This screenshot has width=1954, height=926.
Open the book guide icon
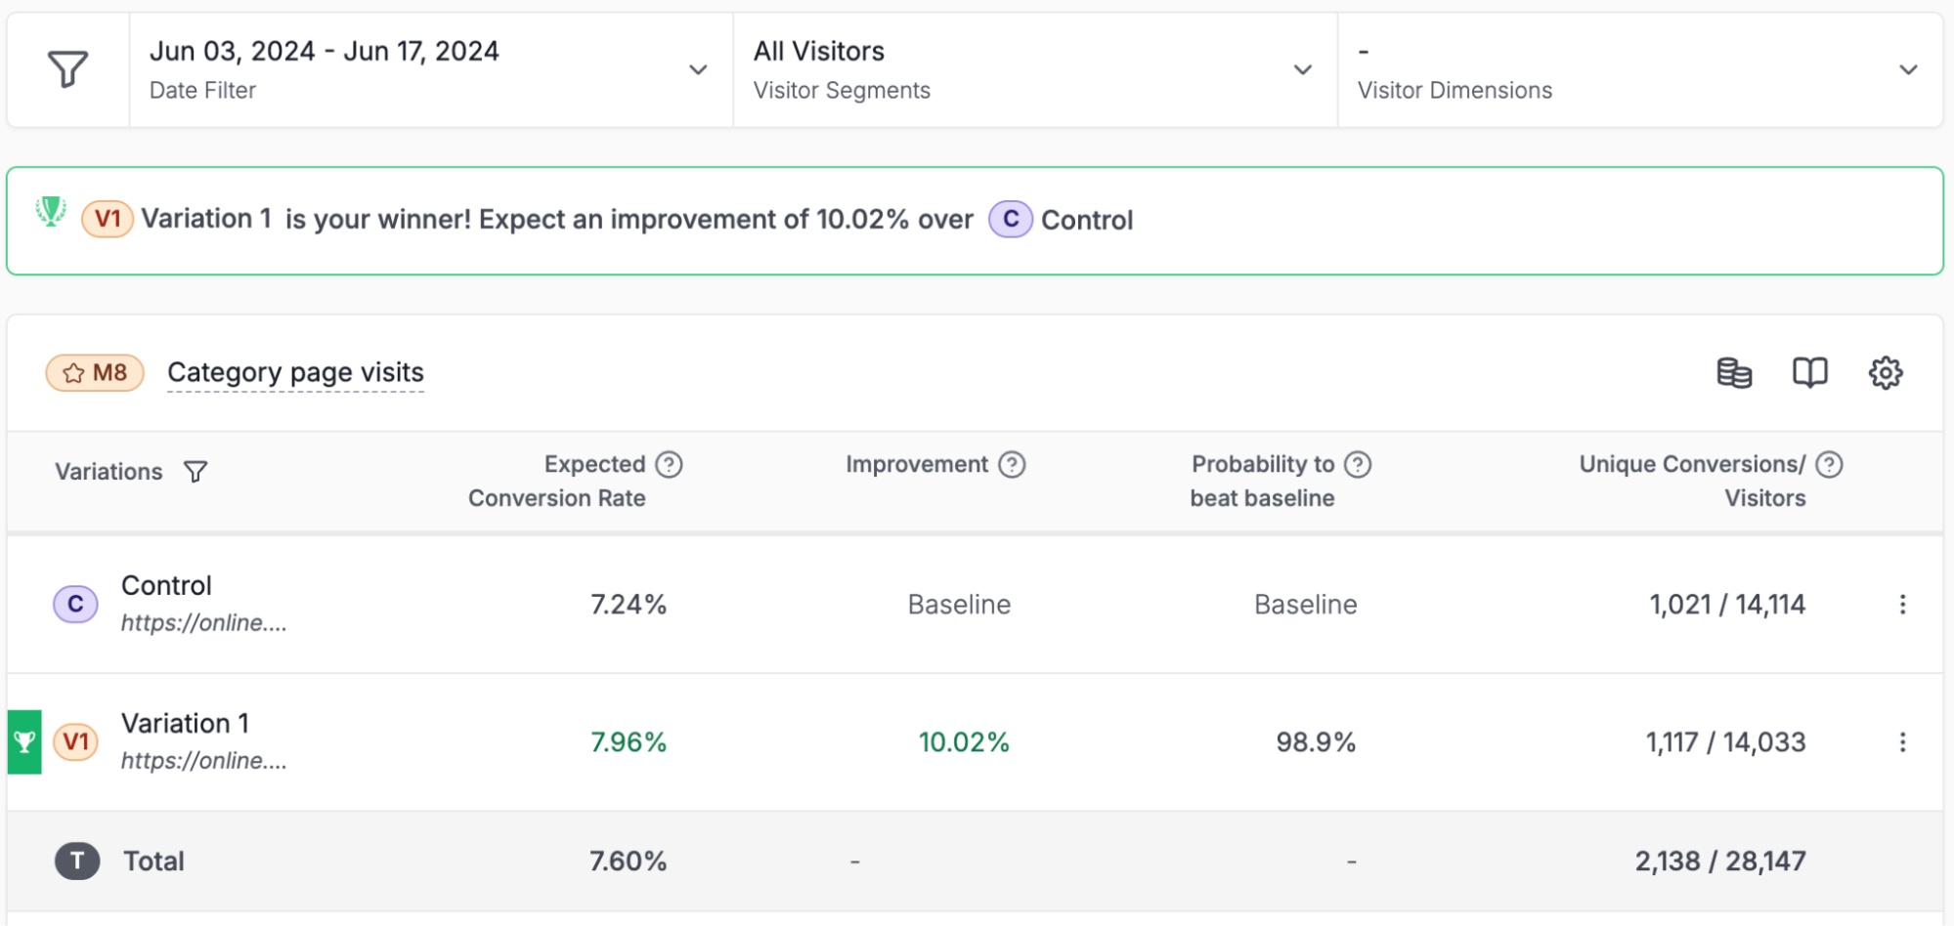(1809, 372)
